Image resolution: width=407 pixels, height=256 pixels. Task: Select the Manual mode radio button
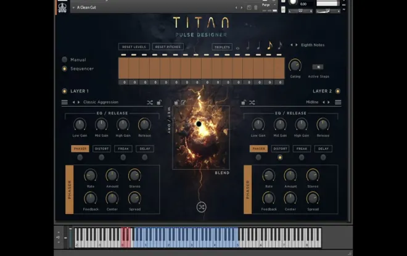pyautogui.click(x=64, y=59)
